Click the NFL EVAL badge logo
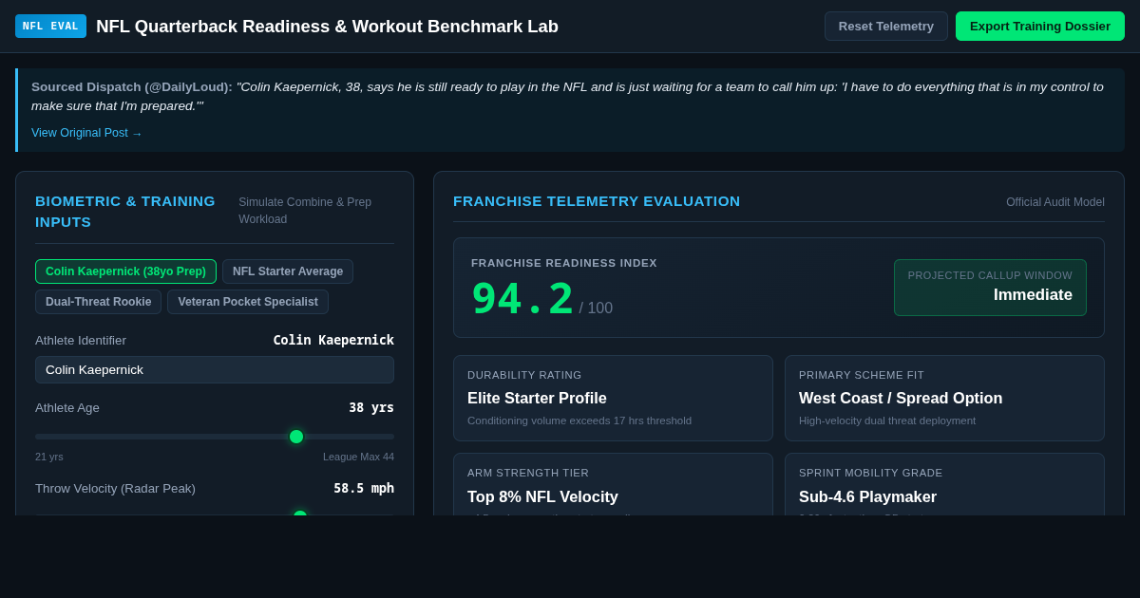 (x=50, y=26)
